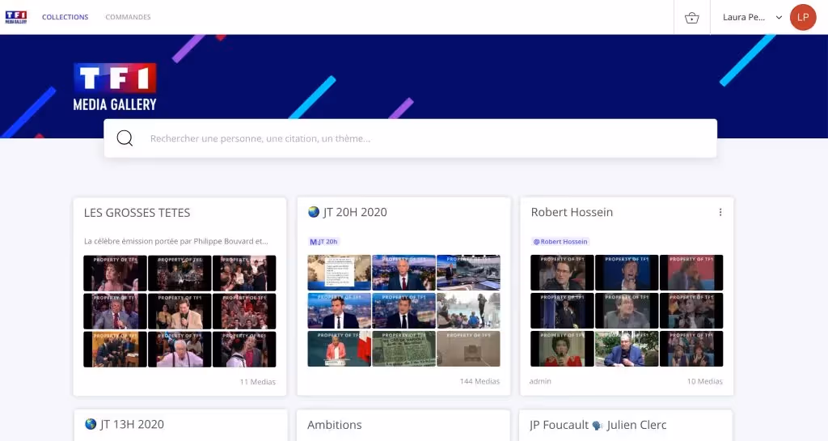This screenshot has width=828, height=441.
Task: Click the '10 Medias' count text
Action: [704, 381]
